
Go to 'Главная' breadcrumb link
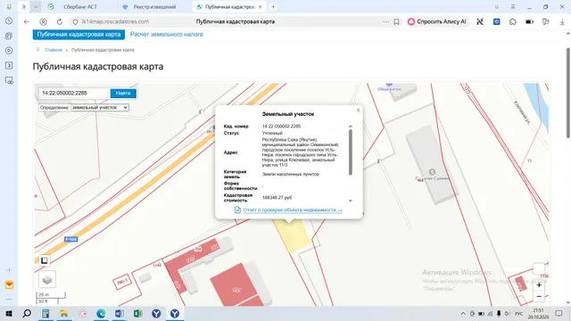pos(54,50)
